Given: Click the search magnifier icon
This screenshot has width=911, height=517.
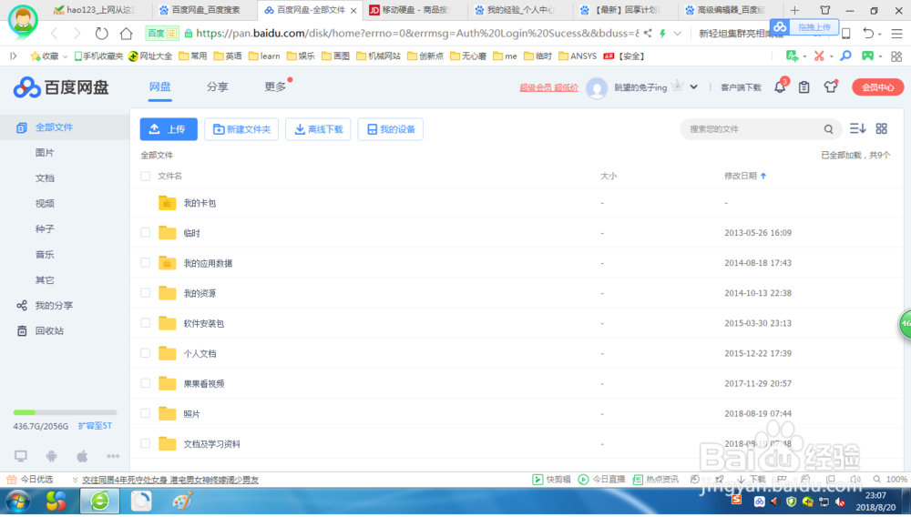Looking at the screenshot, I should [x=828, y=129].
